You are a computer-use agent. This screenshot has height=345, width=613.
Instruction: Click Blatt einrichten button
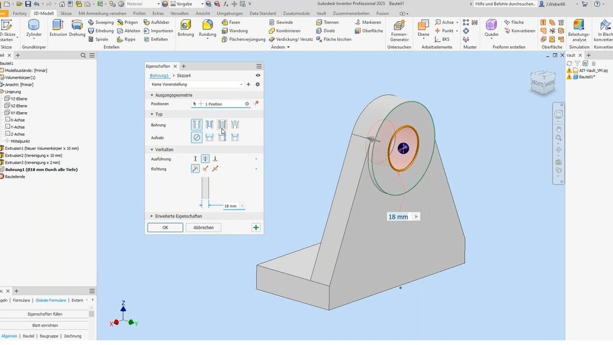pos(45,325)
